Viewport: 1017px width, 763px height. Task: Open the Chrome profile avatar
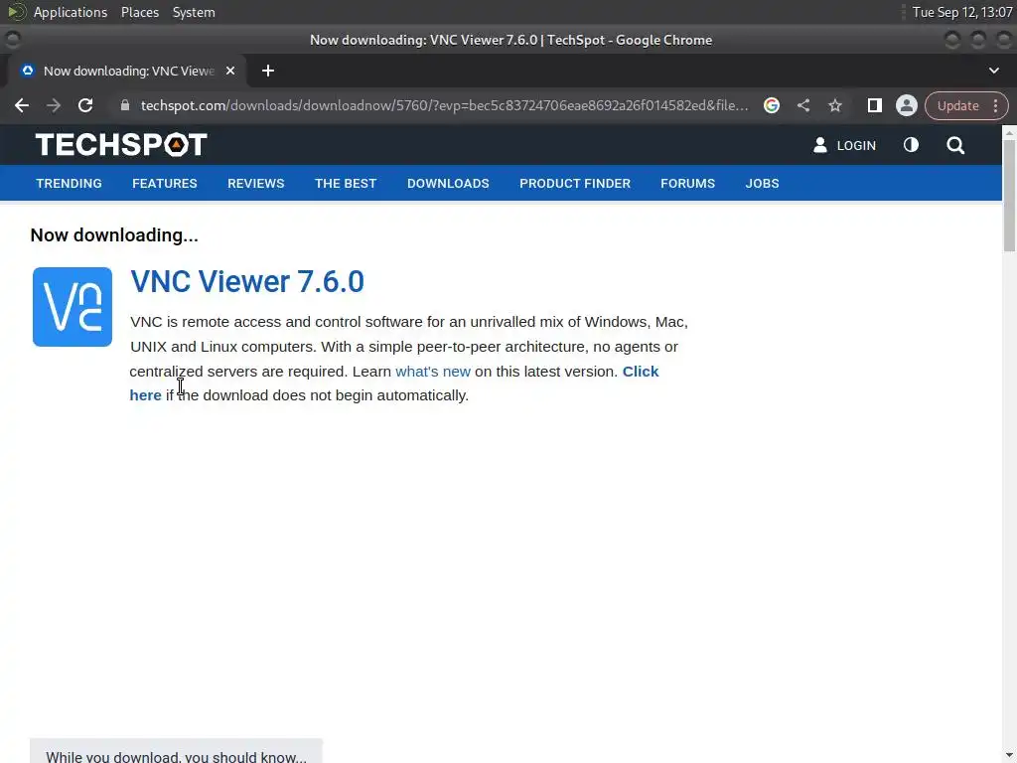[906, 105]
